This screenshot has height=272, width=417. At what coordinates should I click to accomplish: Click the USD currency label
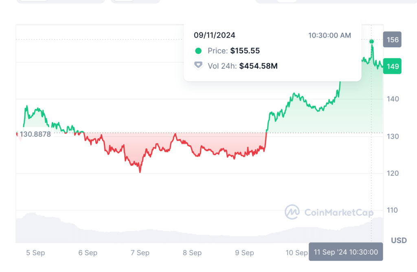[399, 240]
